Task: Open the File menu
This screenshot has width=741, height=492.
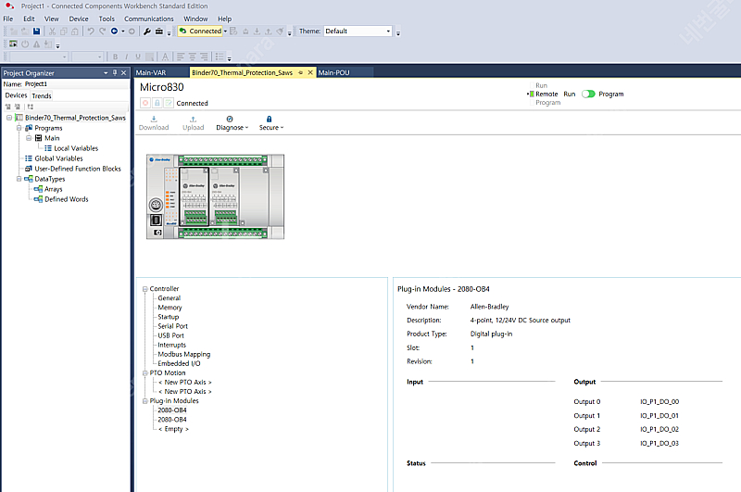Action: click(x=8, y=19)
